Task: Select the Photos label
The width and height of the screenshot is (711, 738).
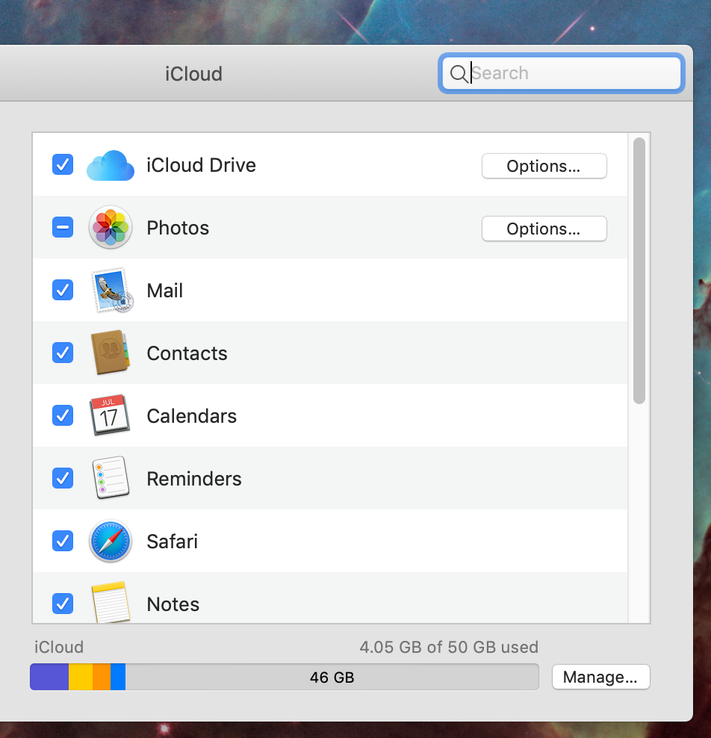Action: click(178, 228)
